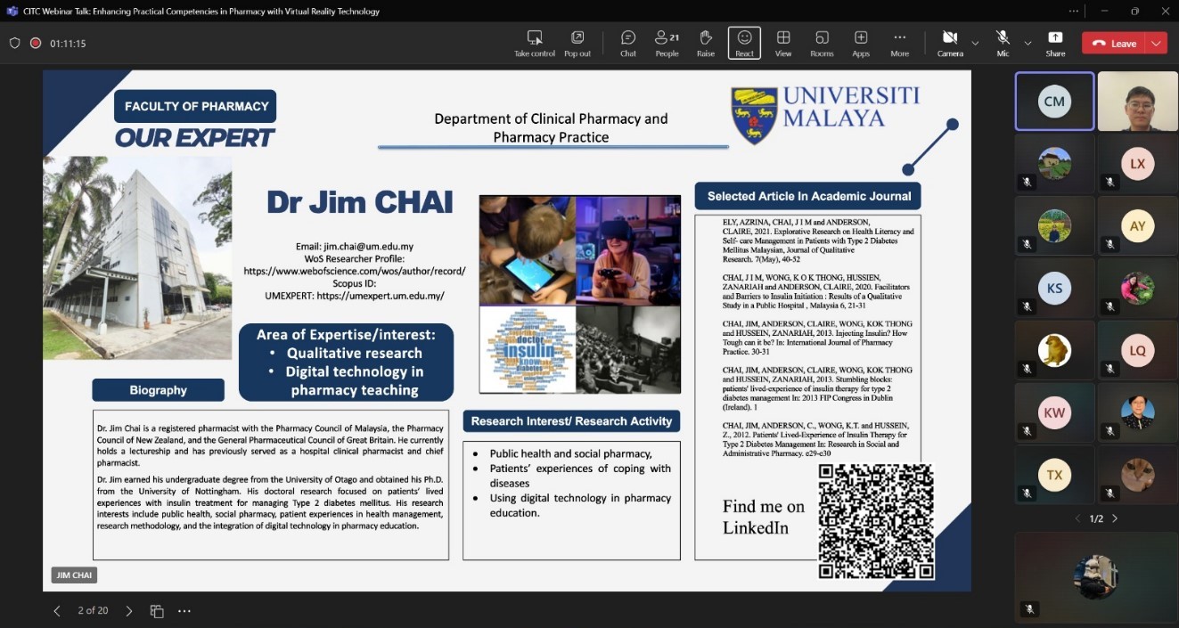The image size is (1179, 628).
Task: Select the dog avatar participant tile
Action: [1054, 351]
